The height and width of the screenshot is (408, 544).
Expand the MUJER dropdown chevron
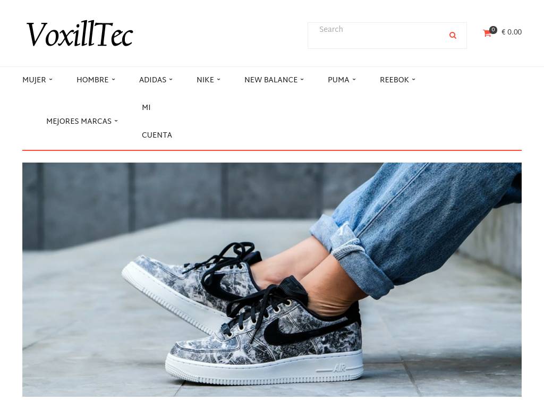click(50, 80)
